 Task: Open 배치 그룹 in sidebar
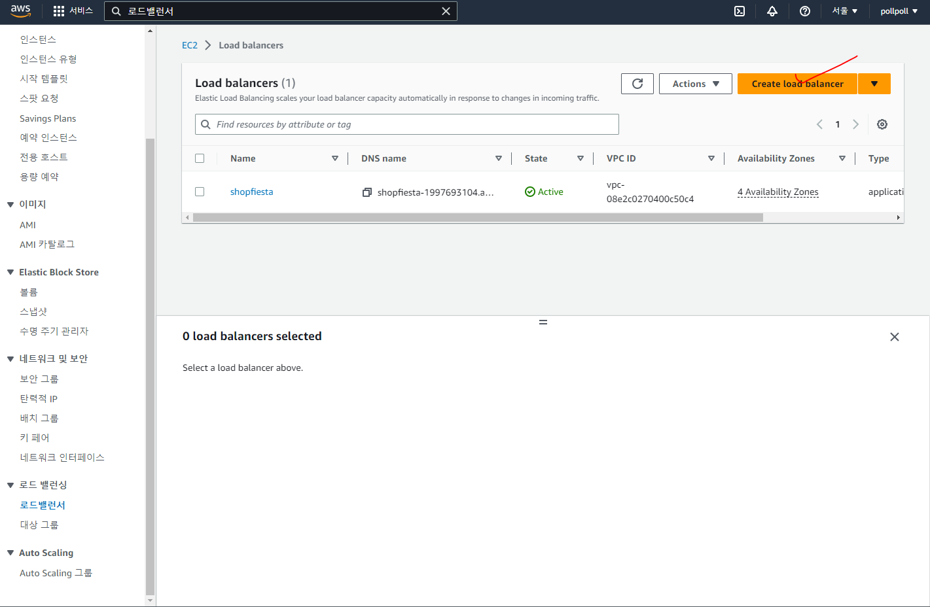39,418
